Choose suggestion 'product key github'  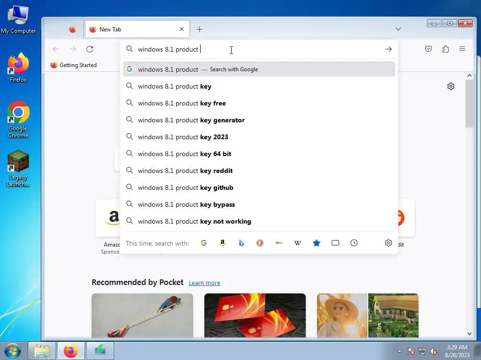[x=259, y=187]
